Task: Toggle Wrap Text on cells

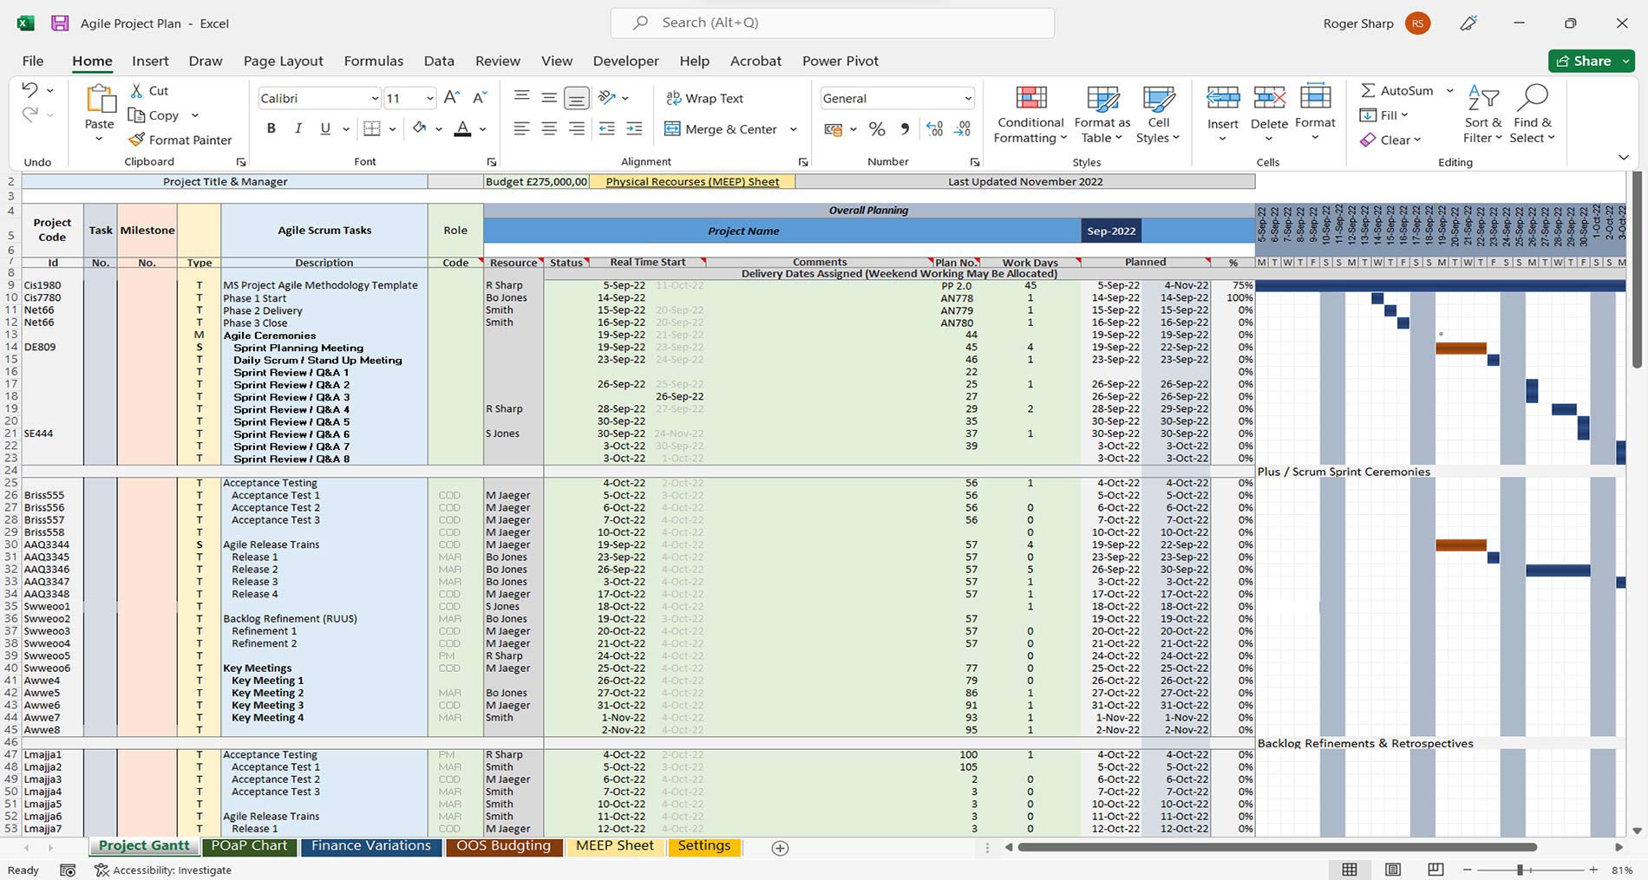Action: tap(704, 98)
